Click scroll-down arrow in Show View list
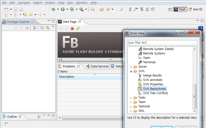Viewport: 206px width, 128px height. [194, 111]
